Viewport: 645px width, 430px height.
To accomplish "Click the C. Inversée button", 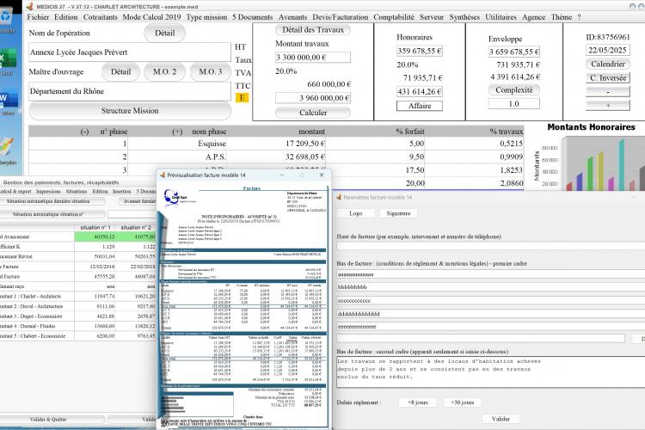I will click(x=607, y=77).
